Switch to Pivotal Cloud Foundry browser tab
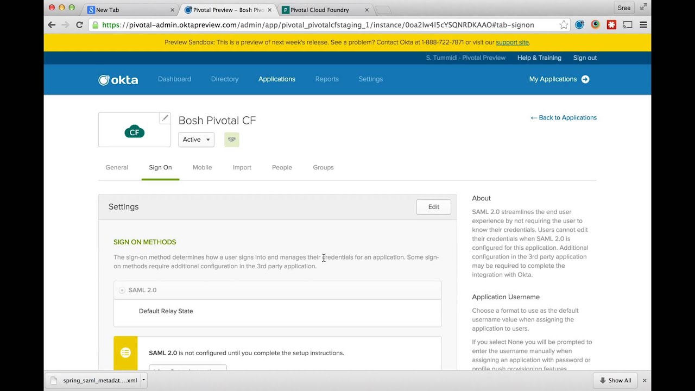Image resolution: width=695 pixels, height=391 pixels. click(324, 10)
